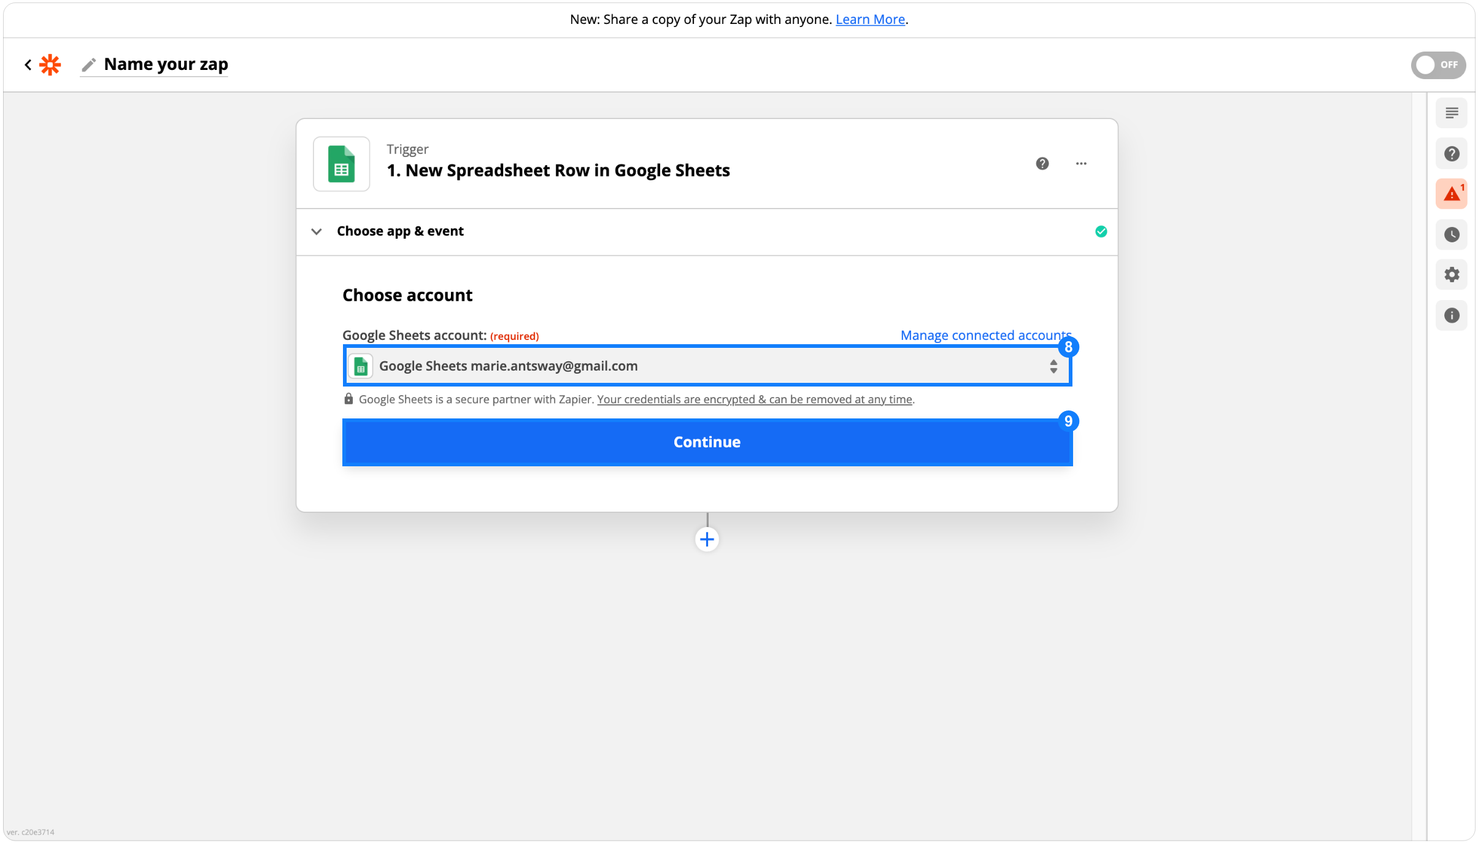The height and width of the screenshot is (843, 1478).
Task: Click the green completed checkmark icon
Action: (x=1101, y=231)
